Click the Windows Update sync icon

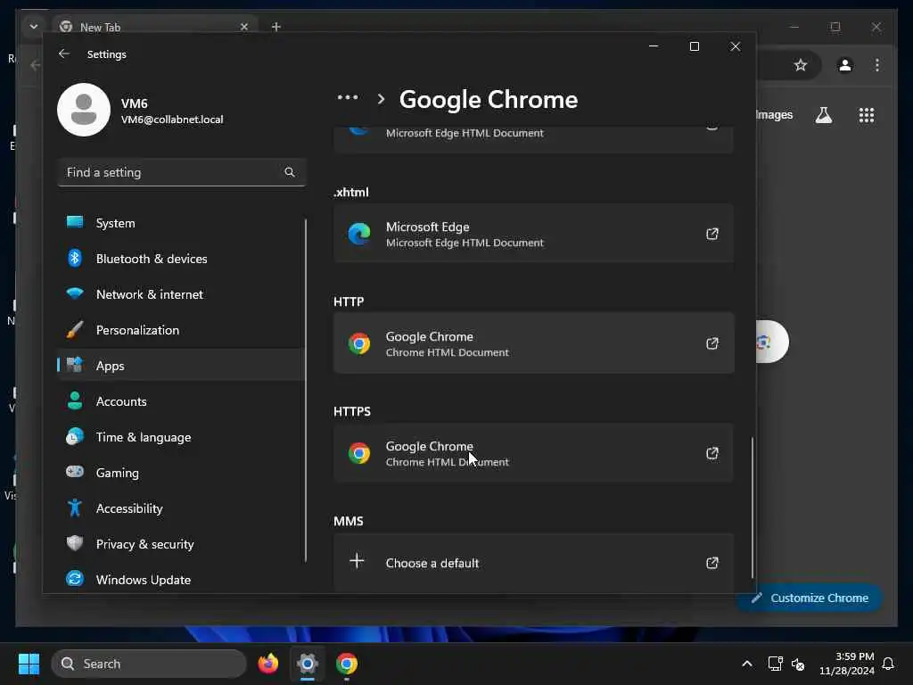pos(75,579)
